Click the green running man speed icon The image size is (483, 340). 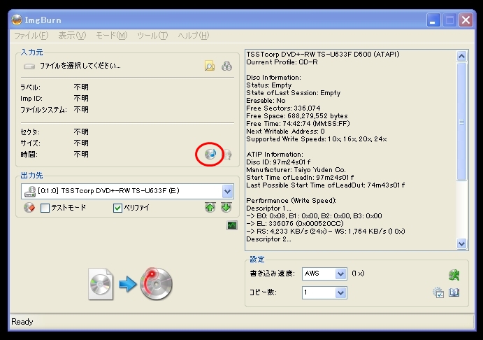454,274
